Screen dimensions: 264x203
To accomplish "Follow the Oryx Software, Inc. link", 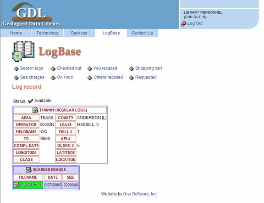I will (x=140, y=194).
